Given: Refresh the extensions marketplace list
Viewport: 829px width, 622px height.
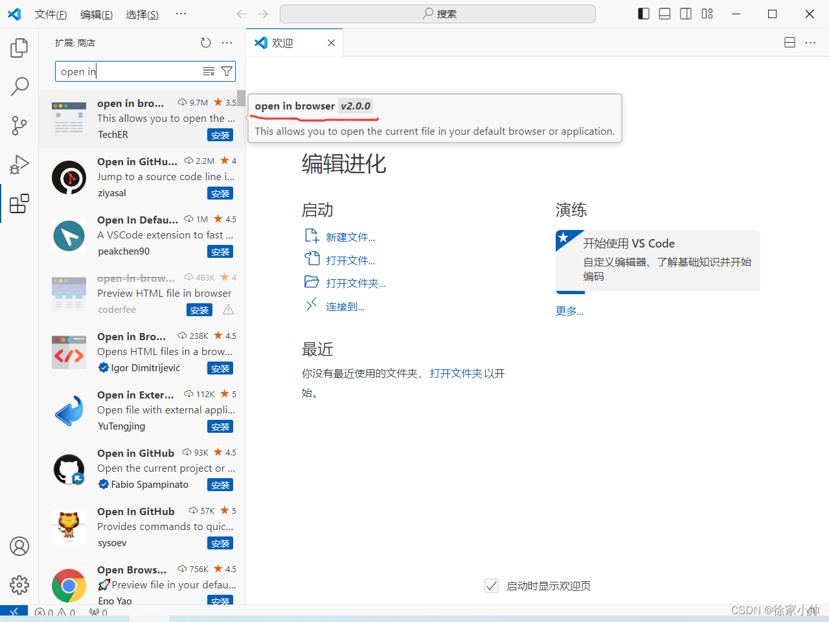Looking at the screenshot, I should point(205,43).
